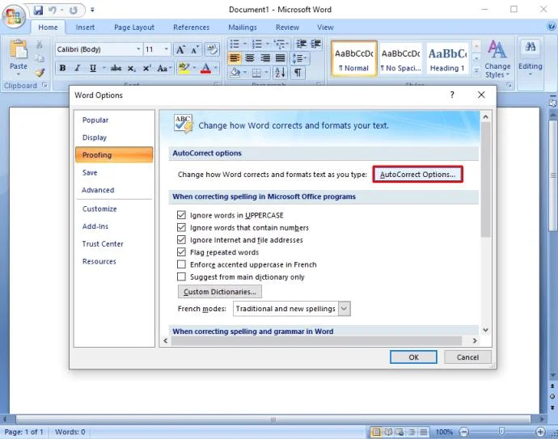This screenshot has height=439, width=558.
Task: Expand French modes combo box
Action: (x=345, y=309)
